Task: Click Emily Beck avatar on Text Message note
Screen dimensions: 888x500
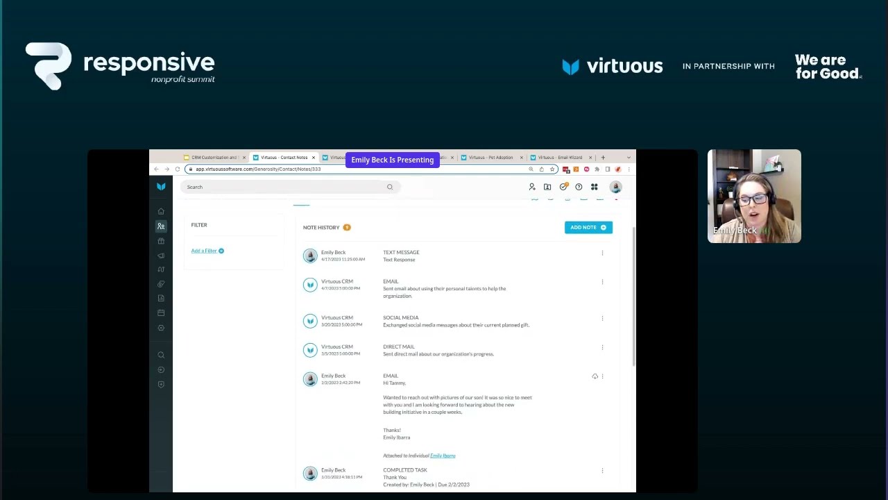Action: pos(310,256)
